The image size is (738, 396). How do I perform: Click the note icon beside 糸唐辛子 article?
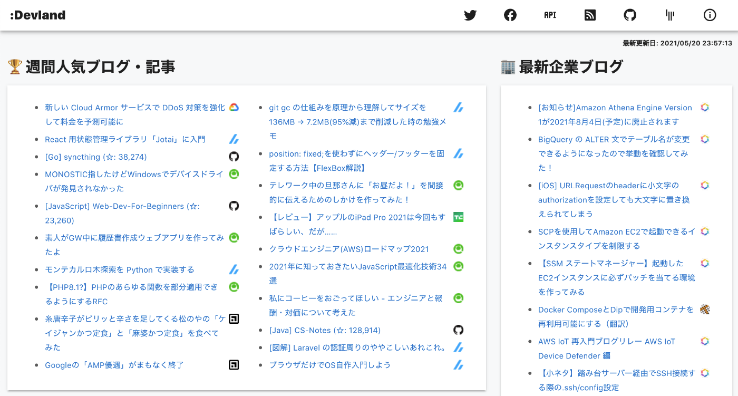[234, 318]
